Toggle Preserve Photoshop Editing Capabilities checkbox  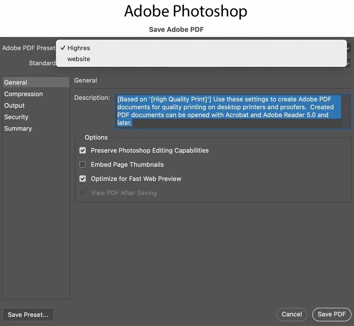coord(83,150)
